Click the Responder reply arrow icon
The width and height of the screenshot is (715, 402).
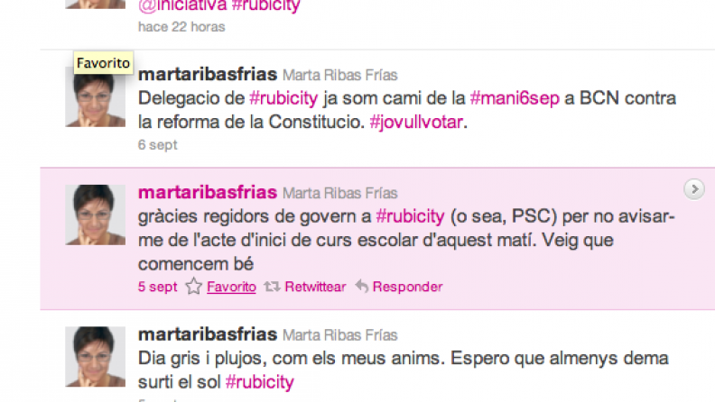coord(362,287)
